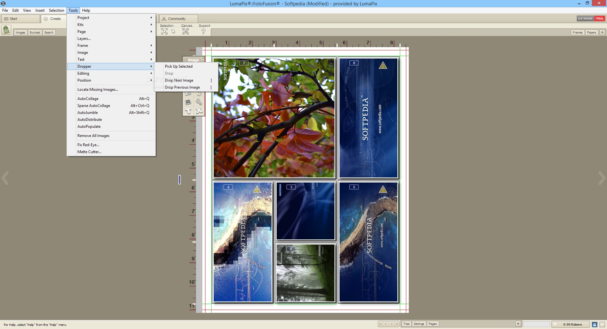Choose Pick Up Selected from Dropper submenu

pos(186,66)
